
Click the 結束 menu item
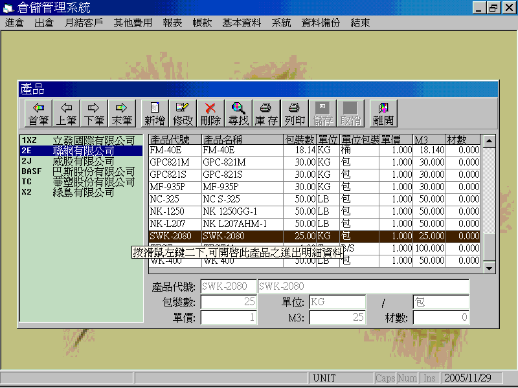tap(360, 23)
